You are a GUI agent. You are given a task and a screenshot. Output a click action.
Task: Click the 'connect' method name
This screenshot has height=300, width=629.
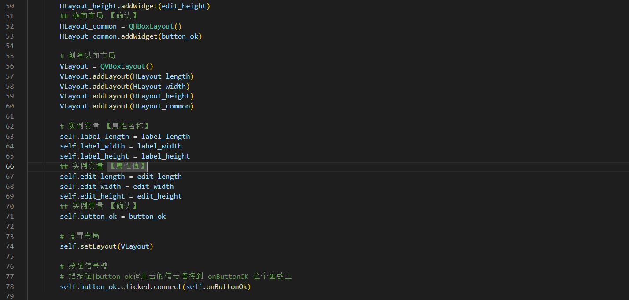tap(167, 287)
